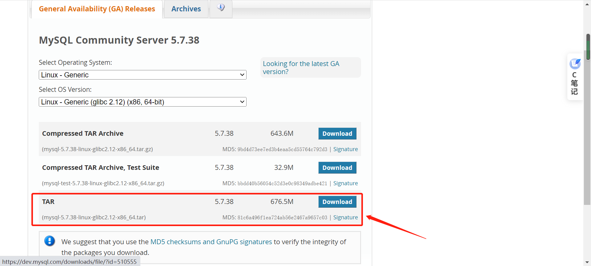Viewport: 591px width, 266px height.
Task: Click the blue exclamation notice icon
Action: pyautogui.click(x=50, y=241)
